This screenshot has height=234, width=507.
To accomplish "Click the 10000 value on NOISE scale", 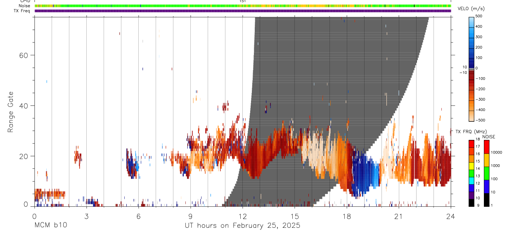I will pyautogui.click(x=496, y=152).
